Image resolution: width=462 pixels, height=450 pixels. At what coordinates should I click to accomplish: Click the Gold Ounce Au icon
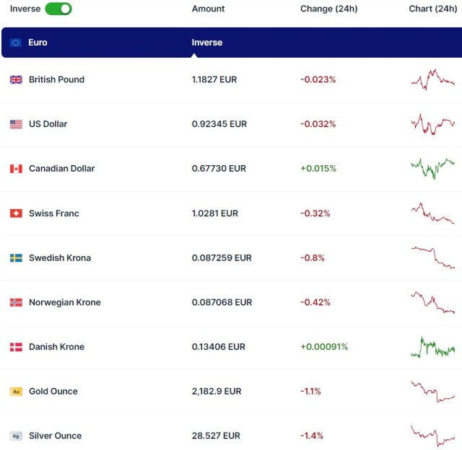[x=16, y=392]
